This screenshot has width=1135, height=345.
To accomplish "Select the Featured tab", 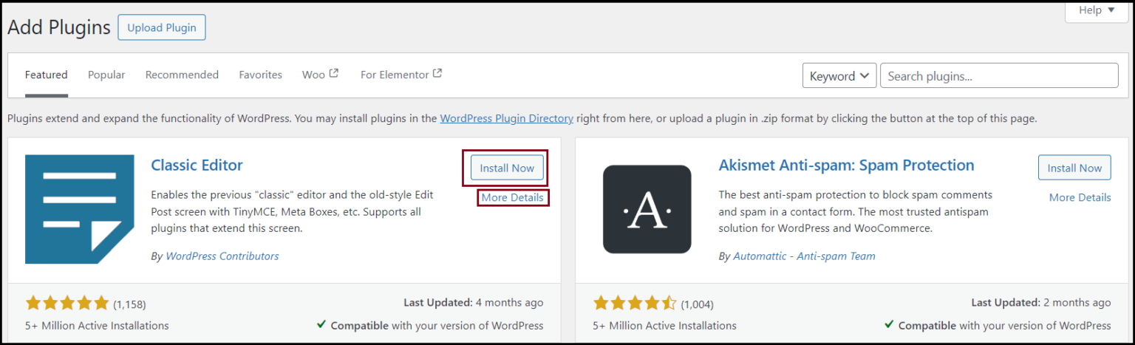I will (x=46, y=75).
